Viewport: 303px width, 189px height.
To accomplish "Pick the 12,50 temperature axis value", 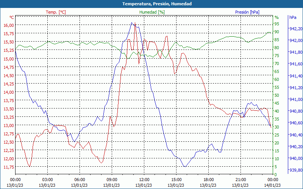I will 9,142.
